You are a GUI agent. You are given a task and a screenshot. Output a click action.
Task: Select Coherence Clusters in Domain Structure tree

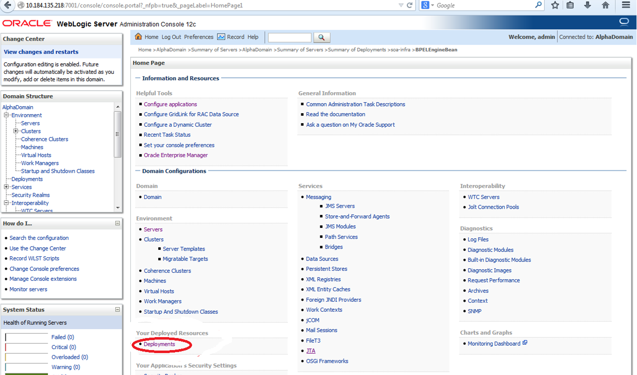(44, 139)
